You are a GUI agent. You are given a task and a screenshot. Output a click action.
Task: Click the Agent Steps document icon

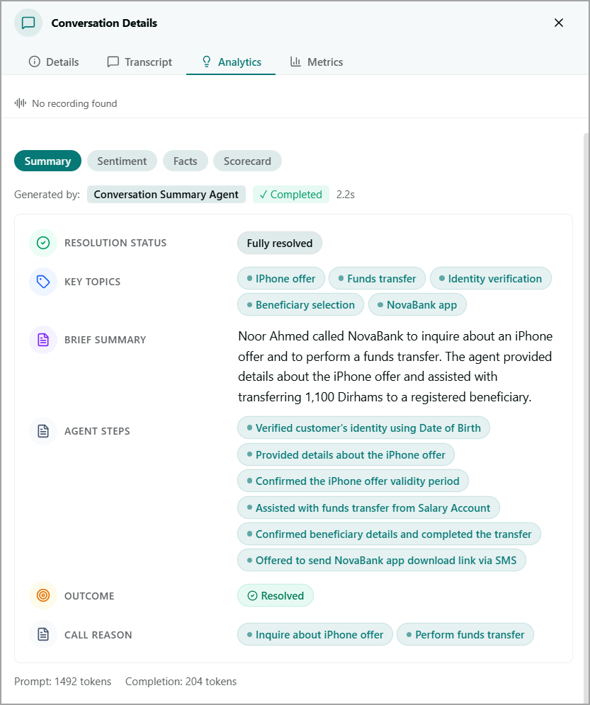43,431
